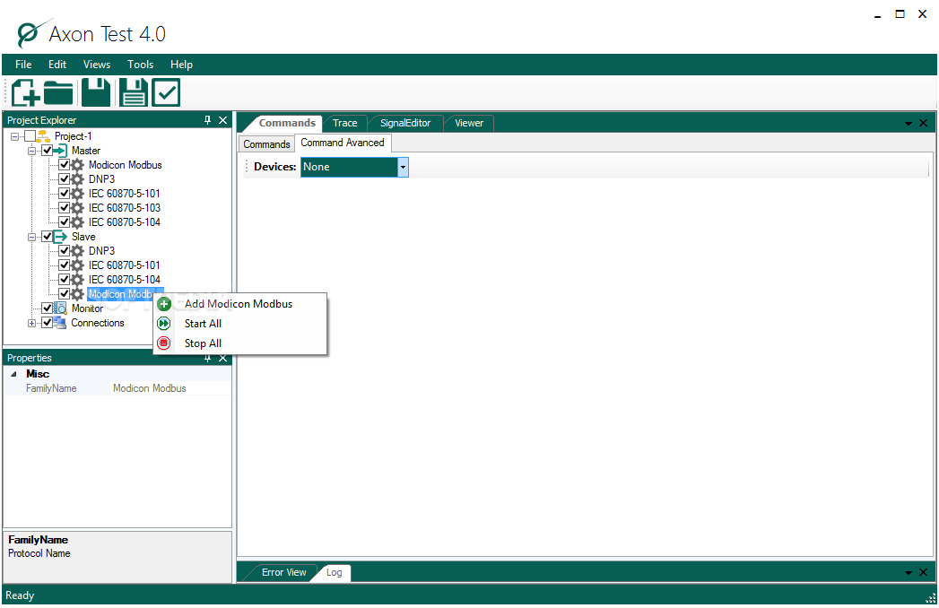Uncheck the Connections checkbox
Screen dimensions: 939x608
pos(47,323)
